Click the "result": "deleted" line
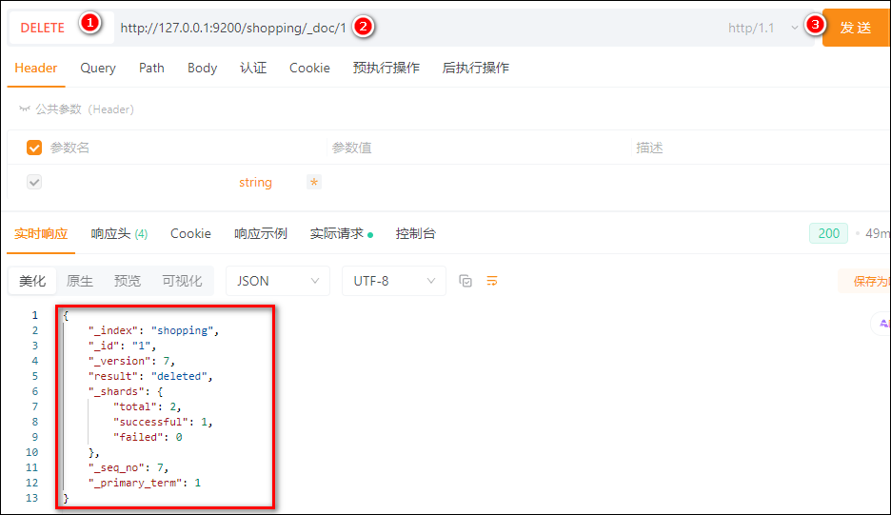 pyautogui.click(x=150, y=376)
